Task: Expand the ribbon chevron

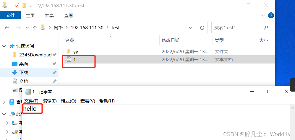Action: (263, 15)
